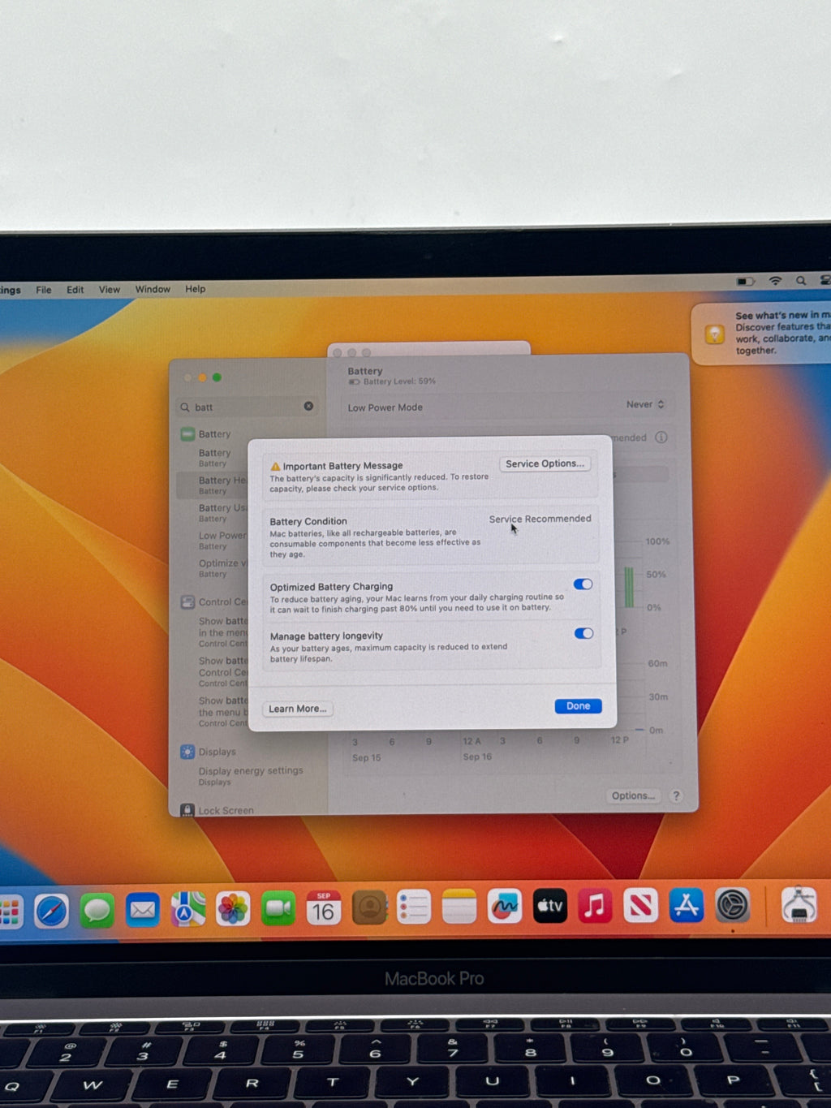
Task: Open the 'See what's new' notification
Action: (761, 334)
